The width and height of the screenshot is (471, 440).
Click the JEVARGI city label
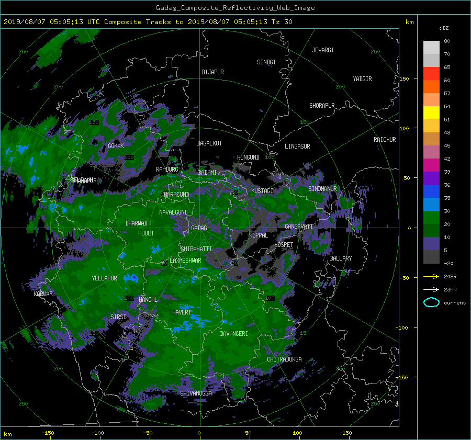point(323,50)
